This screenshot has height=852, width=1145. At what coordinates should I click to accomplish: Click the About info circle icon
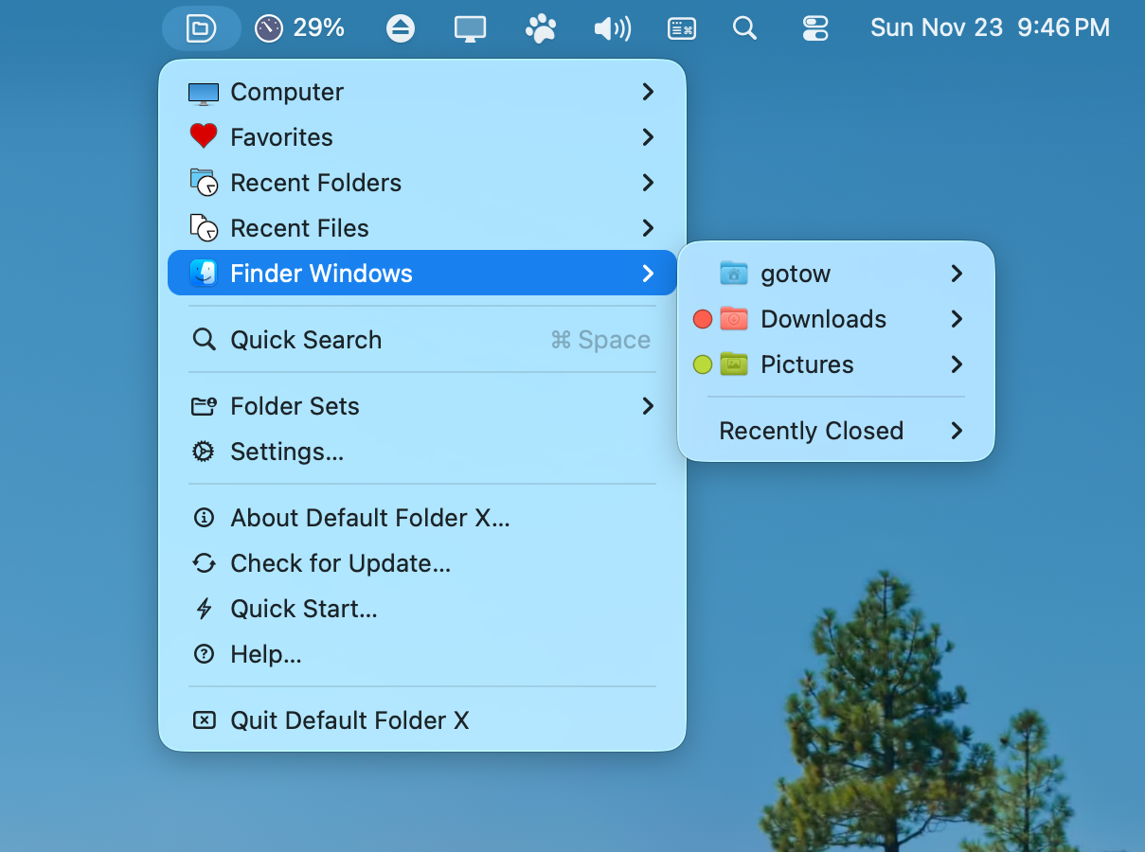pyautogui.click(x=204, y=518)
